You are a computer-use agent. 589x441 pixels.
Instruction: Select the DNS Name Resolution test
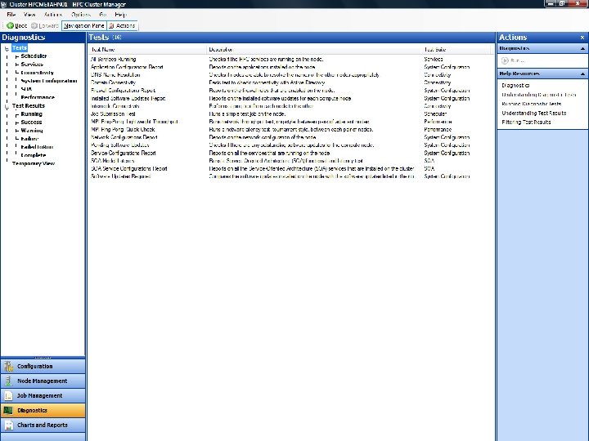290,74
